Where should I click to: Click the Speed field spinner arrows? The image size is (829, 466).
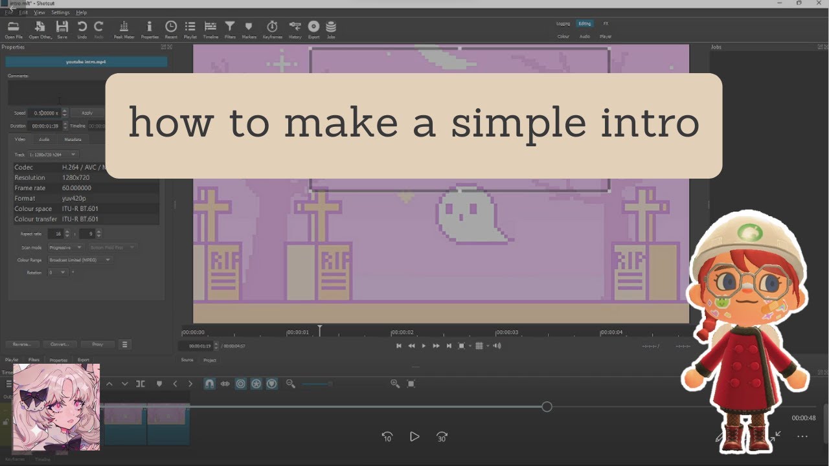65,113
